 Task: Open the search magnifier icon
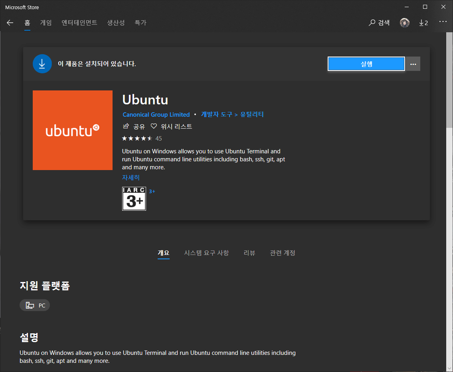372,23
